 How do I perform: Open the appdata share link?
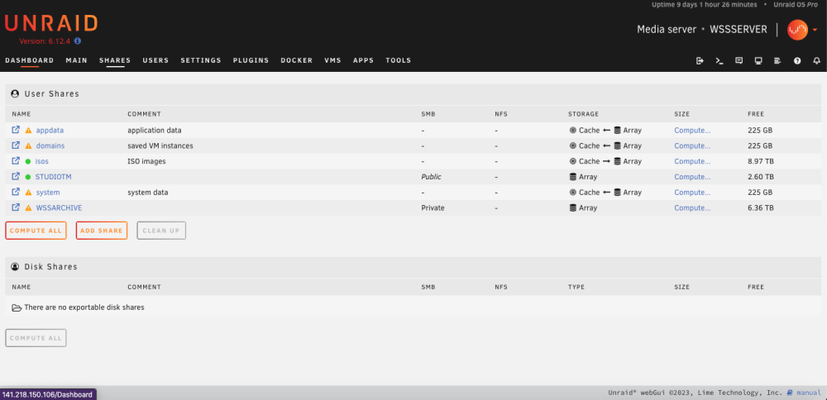[x=50, y=131]
